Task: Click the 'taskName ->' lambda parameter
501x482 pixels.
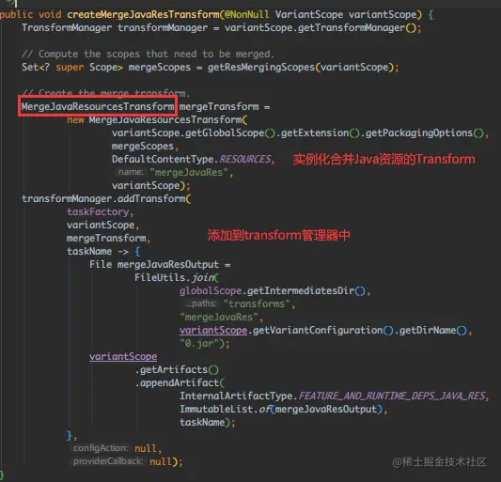Action: click(98, 252)
